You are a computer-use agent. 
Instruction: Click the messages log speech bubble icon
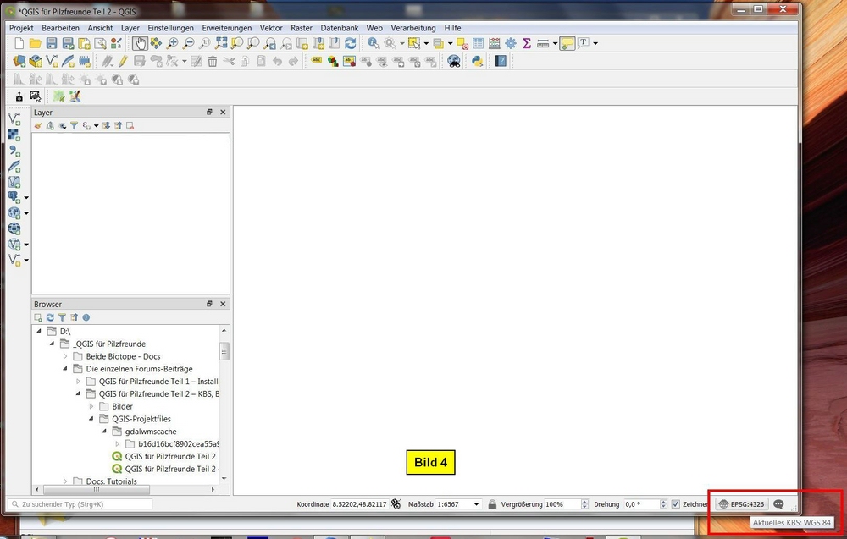pos(779,503)
